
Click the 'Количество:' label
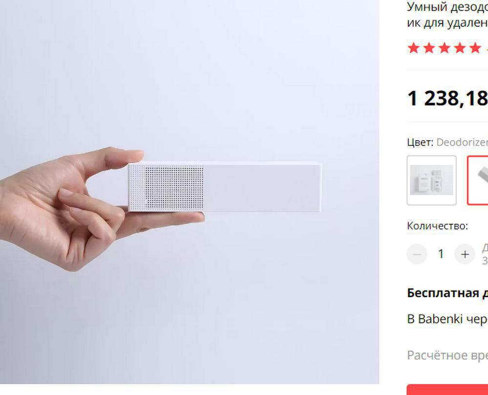437,226
